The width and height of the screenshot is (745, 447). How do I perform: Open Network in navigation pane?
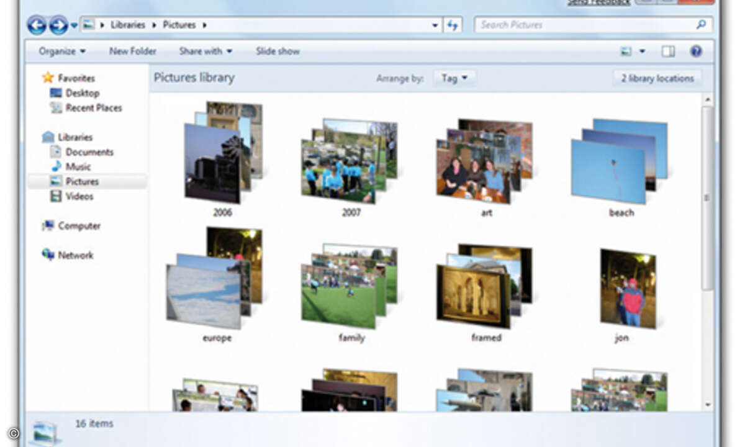[76, 255]
